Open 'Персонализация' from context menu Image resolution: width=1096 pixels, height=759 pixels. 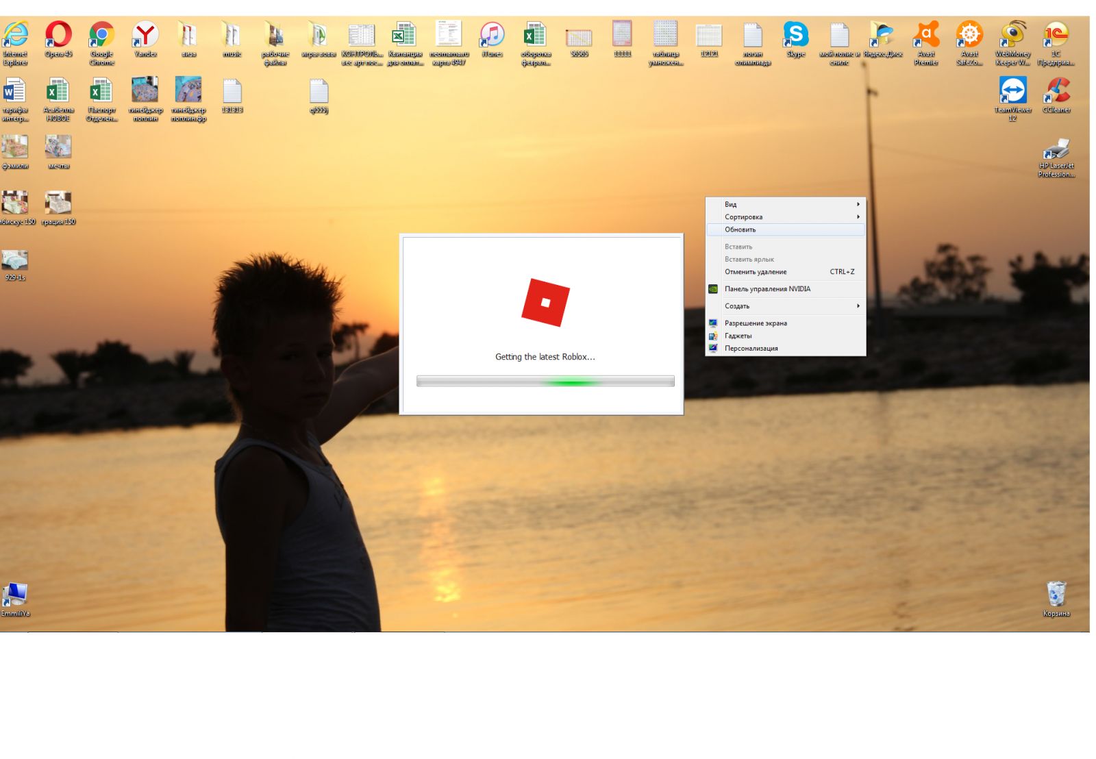click(x=786, y=348)
